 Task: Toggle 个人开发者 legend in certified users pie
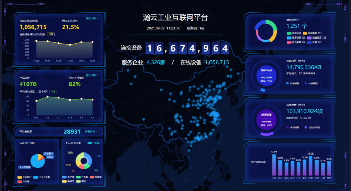pyautogui.click(x=42, y=177)
